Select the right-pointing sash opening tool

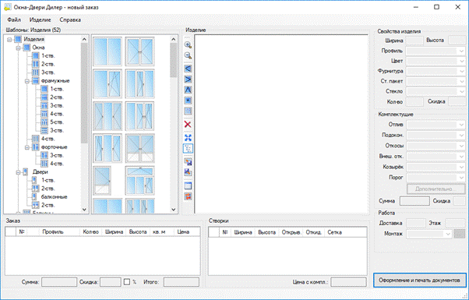(x=188, y=79)
